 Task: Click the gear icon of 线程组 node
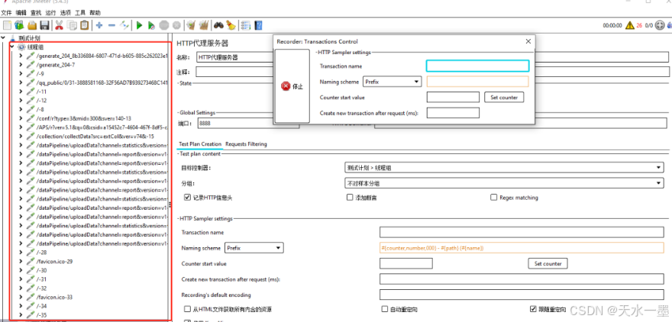click(x=21, y=47)
